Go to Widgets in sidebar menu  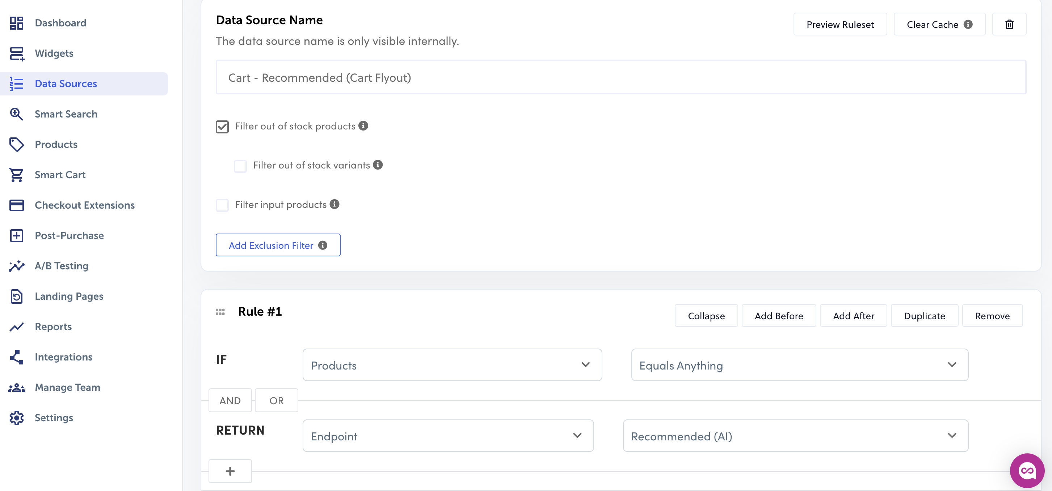pos(54,54)
